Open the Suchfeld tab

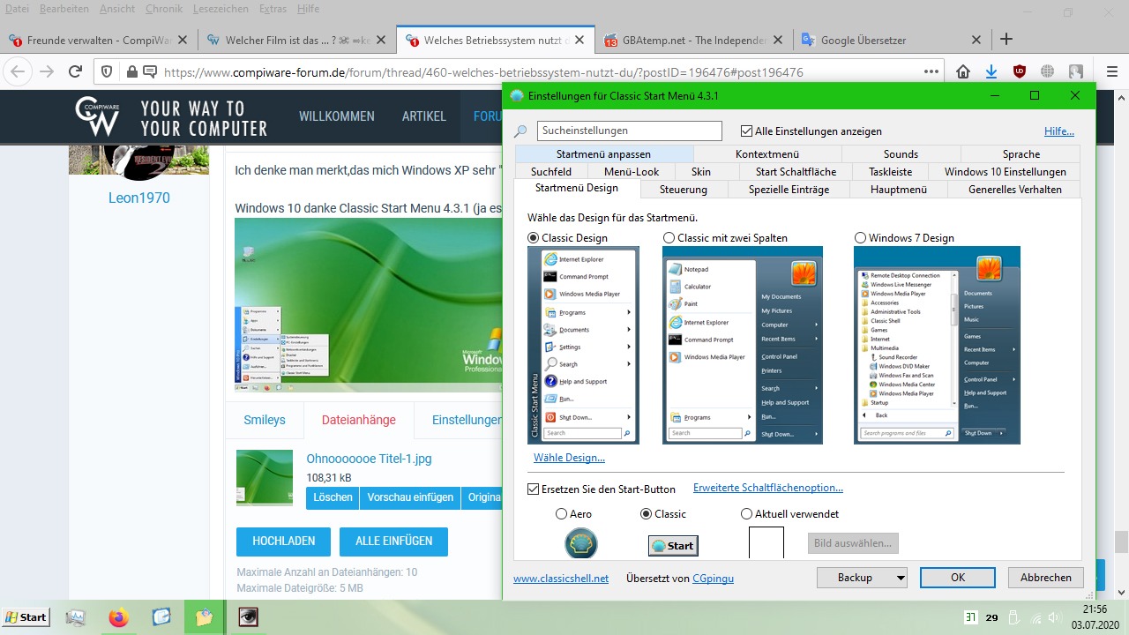point(551,172)
